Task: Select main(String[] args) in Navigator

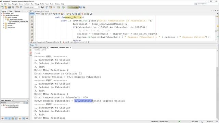Action: (13, 107)
